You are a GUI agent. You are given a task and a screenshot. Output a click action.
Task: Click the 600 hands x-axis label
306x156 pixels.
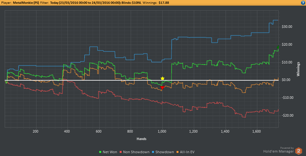(x=99, y=131)
